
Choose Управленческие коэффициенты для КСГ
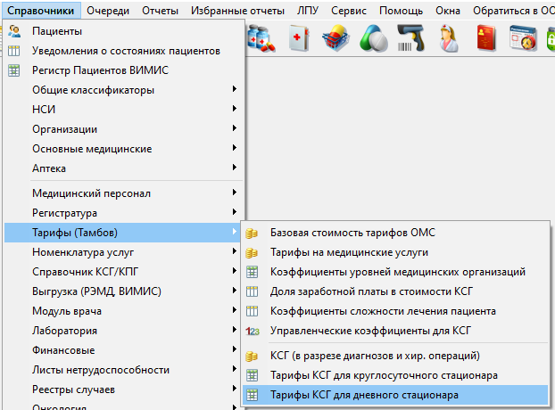[370, 331]
